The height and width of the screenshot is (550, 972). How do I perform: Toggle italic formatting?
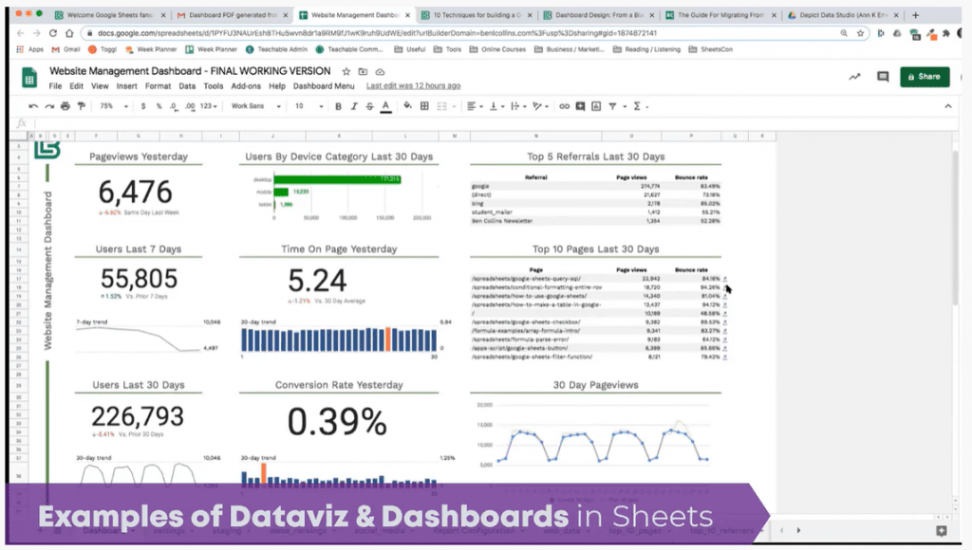coord(352,106)
